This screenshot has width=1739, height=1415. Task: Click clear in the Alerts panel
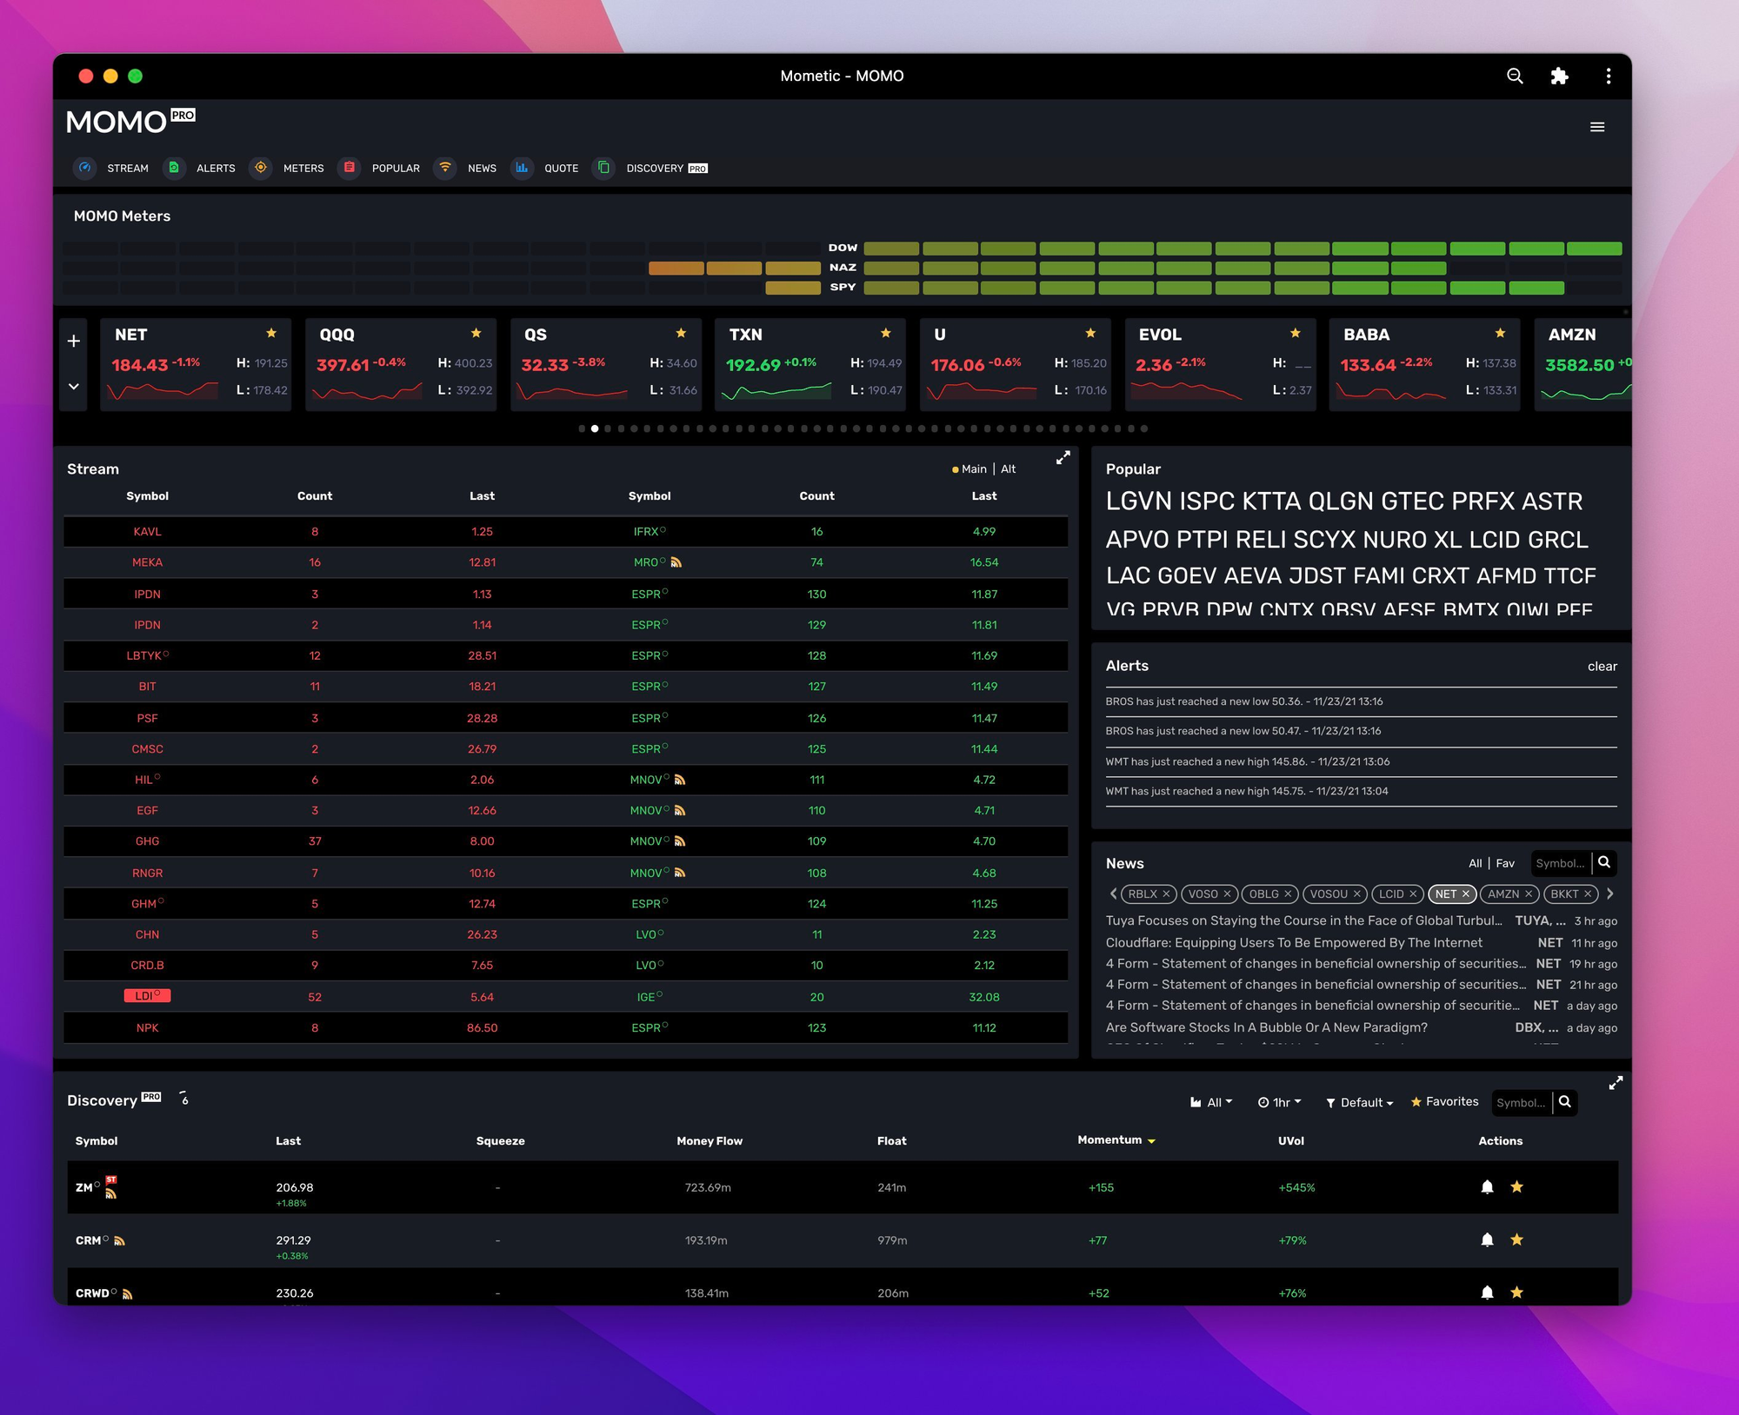click(1602, 667)
